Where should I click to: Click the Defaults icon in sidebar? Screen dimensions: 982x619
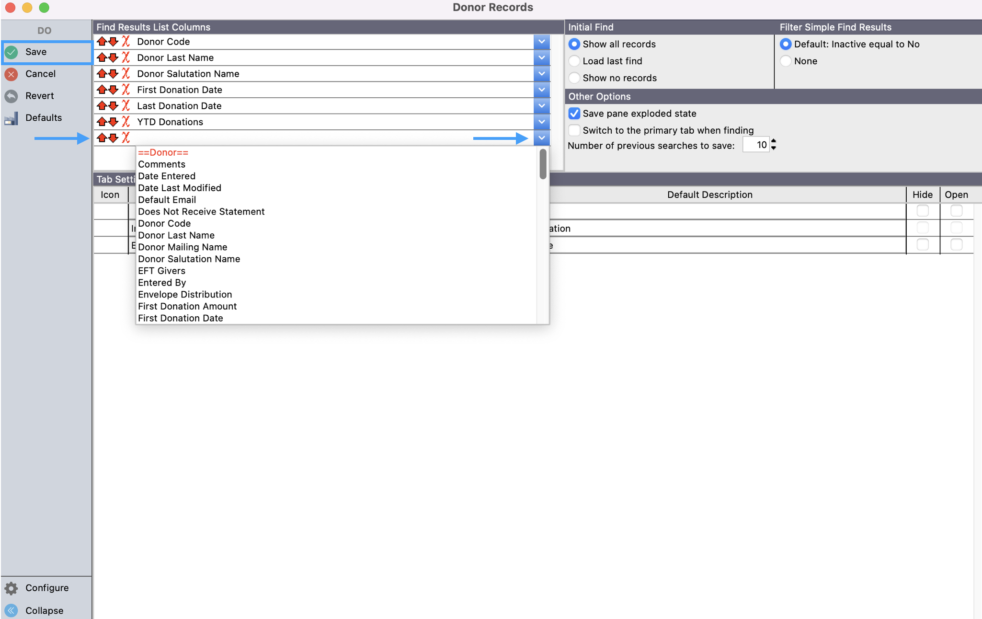tap(11, 118)
